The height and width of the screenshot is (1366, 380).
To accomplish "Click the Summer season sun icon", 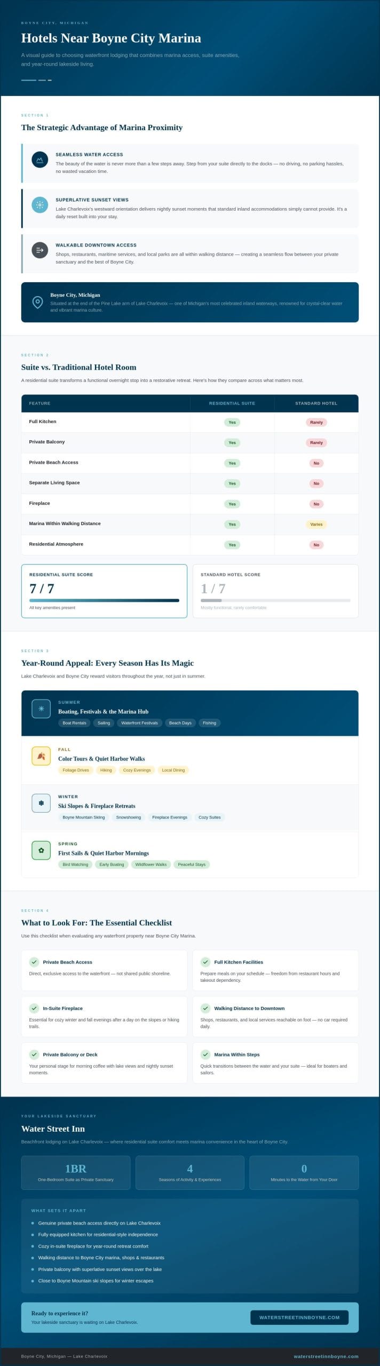I will click(x=41, y=709).
